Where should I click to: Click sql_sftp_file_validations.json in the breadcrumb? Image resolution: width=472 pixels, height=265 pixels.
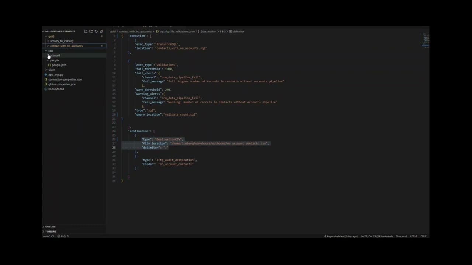coord(177,32)
